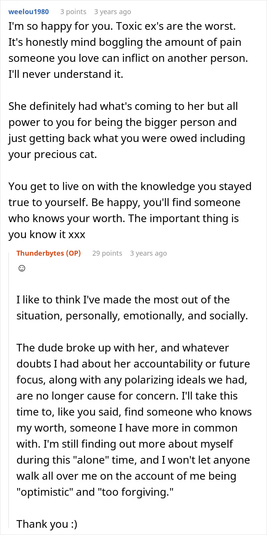Visit Thunderbytes (OP) profile link
This screenshot has height=535, width=267.
tap(49, 253)
